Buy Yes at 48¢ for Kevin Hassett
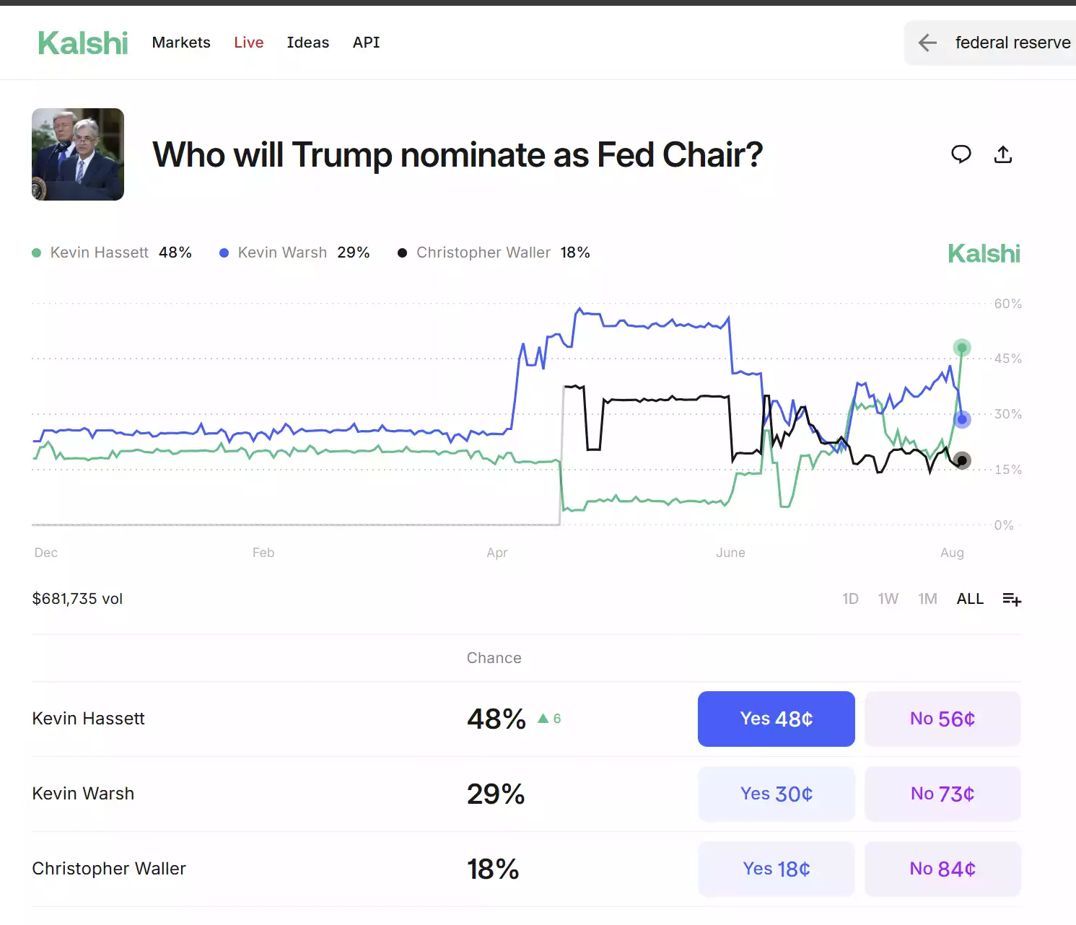Screen dimensions: 1076x925 776,719
